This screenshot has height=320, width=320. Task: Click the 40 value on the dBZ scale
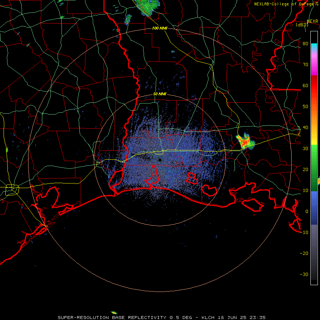click(305, 128)
